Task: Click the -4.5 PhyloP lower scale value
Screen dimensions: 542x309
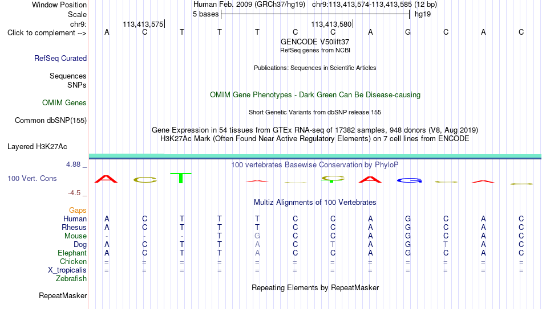Action: coord(74,193)
